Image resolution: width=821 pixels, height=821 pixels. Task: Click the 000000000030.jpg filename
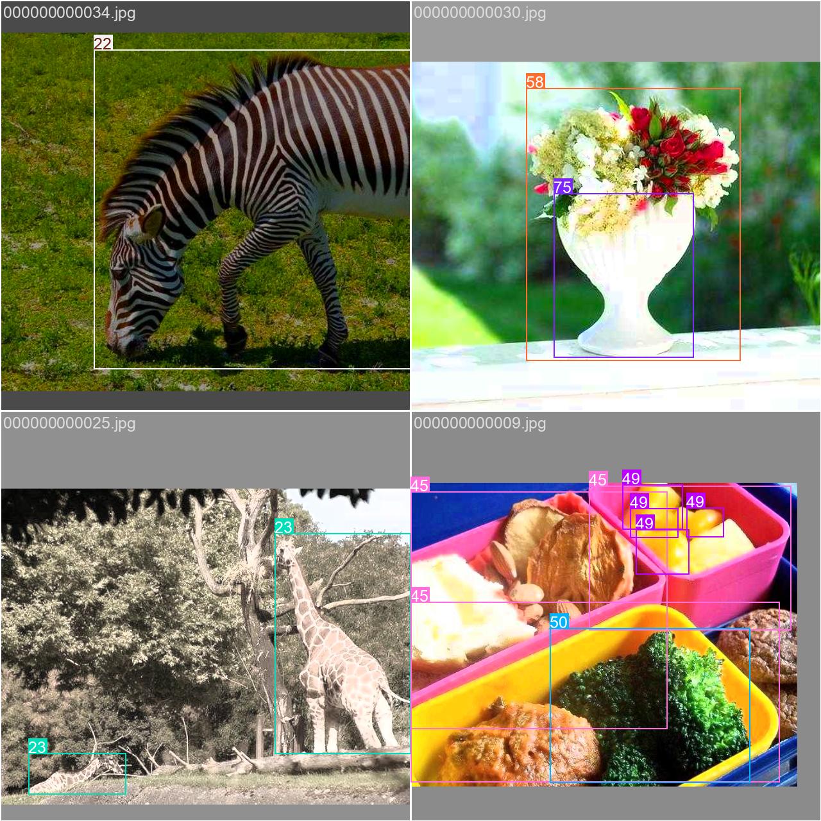(x=480, y=12)
